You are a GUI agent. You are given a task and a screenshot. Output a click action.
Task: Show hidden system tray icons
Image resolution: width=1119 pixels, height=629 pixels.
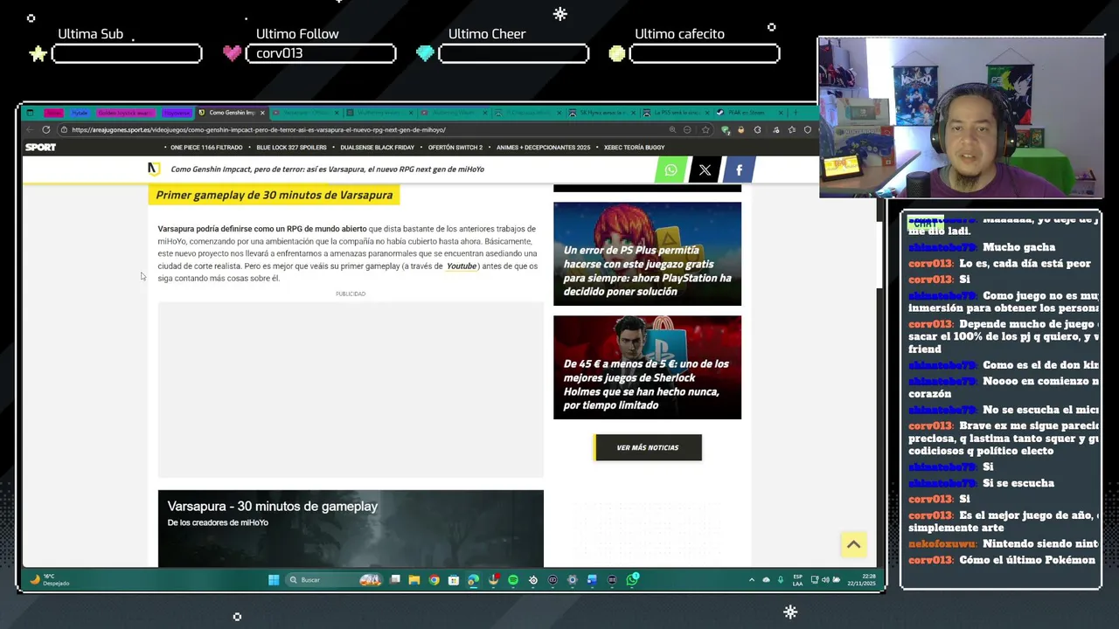752,579
